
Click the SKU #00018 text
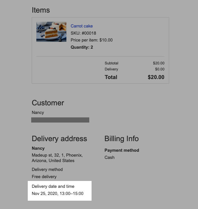point(83,33)
